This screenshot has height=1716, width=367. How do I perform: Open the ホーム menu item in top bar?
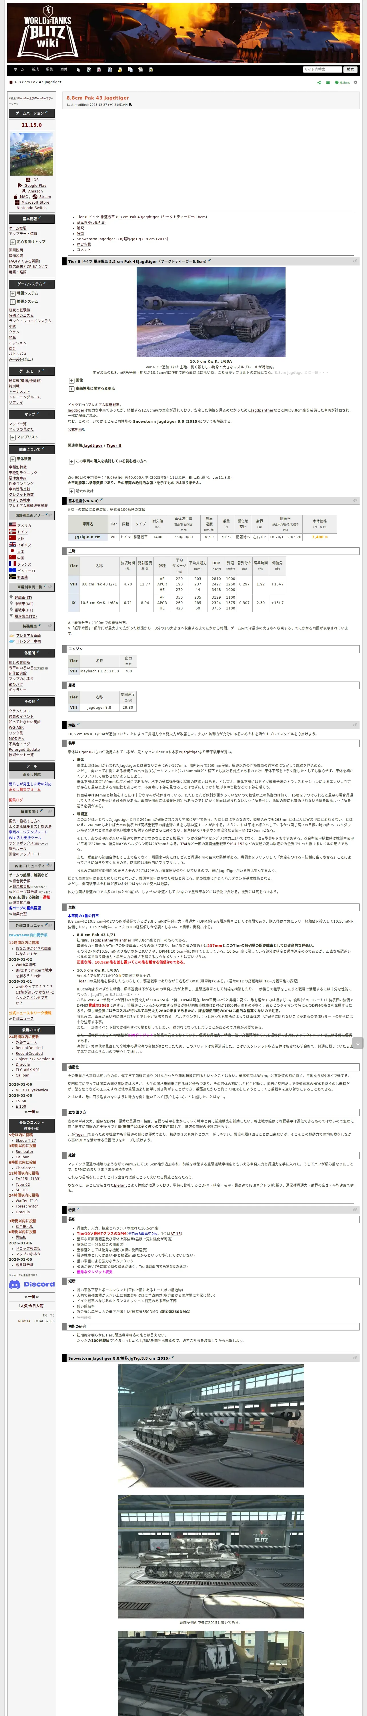point(19,69)
